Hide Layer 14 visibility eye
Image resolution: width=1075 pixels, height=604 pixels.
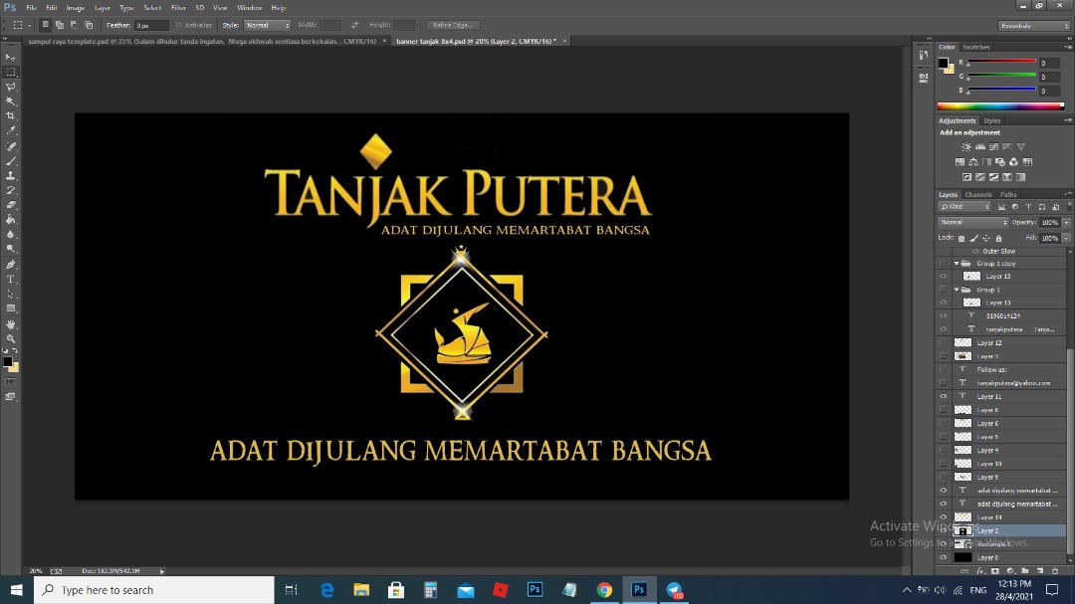[944, 517]
